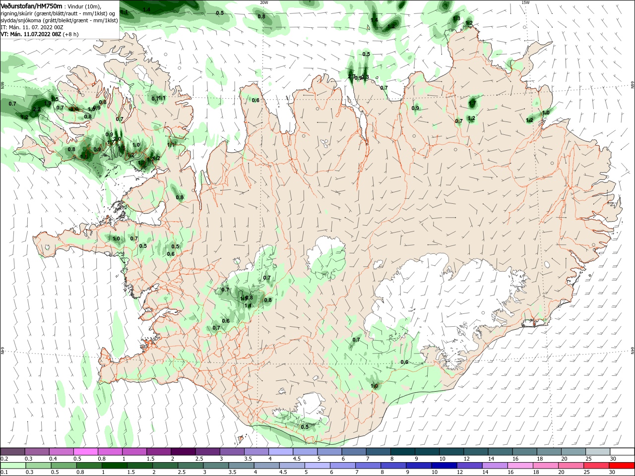
Task: Choose the pale lavender swatch labeled 4 in snow scale
Action: [x=281, y=452]
